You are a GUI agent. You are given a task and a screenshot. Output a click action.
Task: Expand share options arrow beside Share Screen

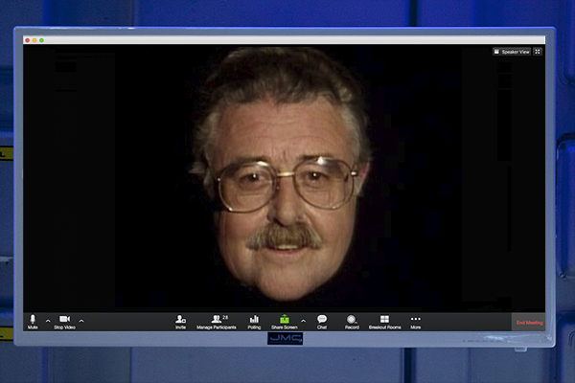click(x=304, y=321)
